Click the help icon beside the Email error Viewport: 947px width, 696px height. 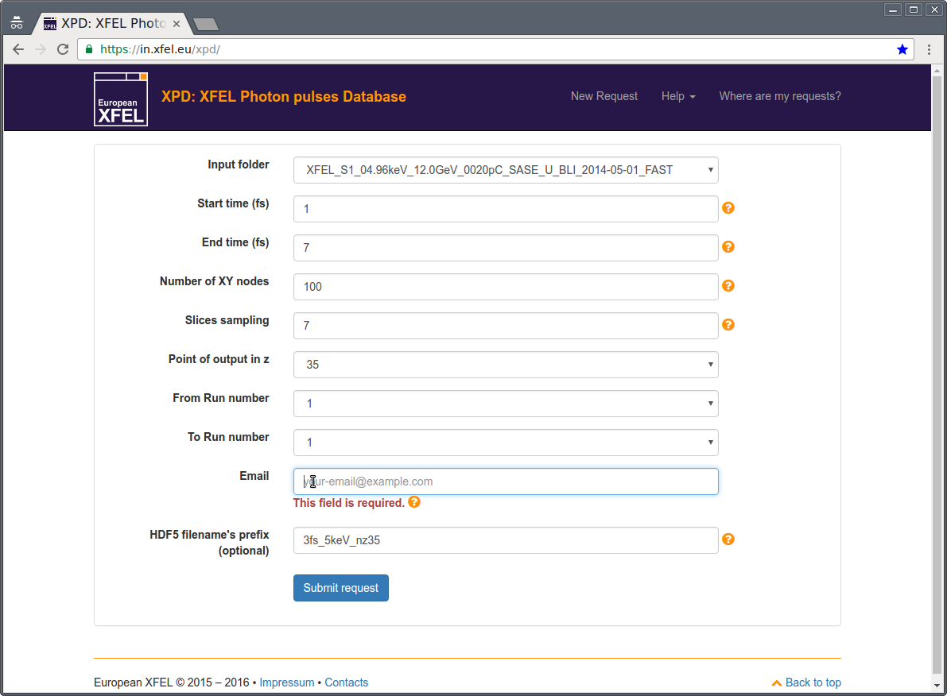414,502
